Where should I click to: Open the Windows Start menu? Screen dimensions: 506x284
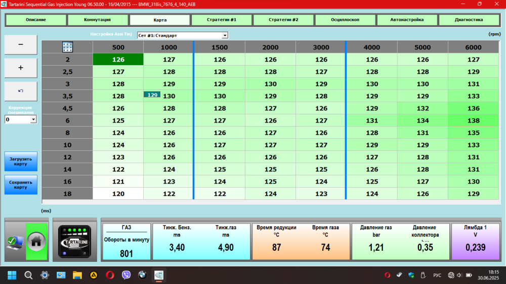click(x=12, y=275)
